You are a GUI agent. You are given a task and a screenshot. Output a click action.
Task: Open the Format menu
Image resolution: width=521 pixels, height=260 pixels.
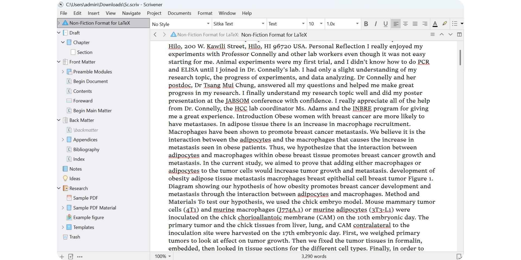pos(205,13)
